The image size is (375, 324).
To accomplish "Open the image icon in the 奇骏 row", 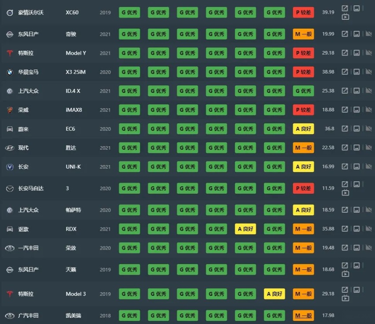I will [357, 34].
